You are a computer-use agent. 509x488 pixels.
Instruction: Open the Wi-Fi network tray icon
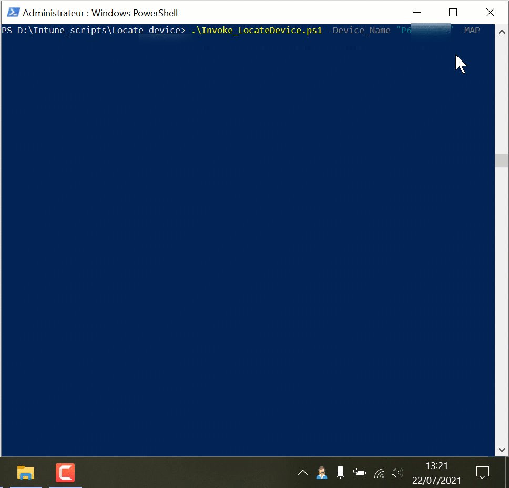coord(379,473)
